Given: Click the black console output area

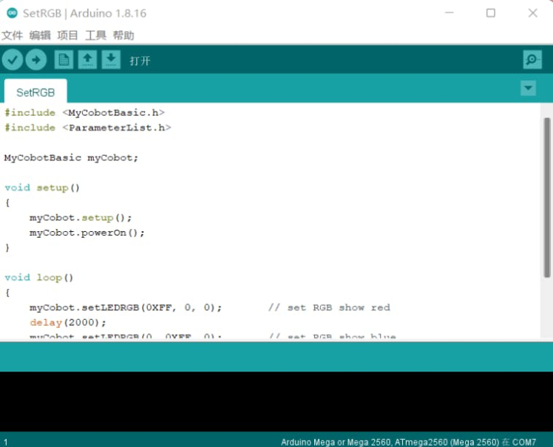Looking at the screenshot, I should click(x=276, y=401).
